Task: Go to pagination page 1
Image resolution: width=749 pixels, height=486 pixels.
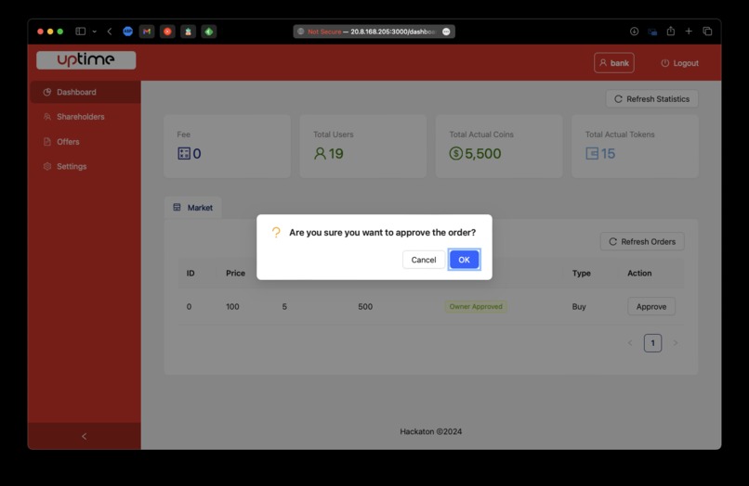Action: pos(652,343)
